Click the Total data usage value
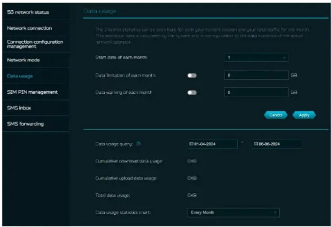 point(192,195)
